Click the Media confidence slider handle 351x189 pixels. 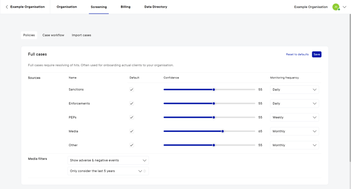222,131
